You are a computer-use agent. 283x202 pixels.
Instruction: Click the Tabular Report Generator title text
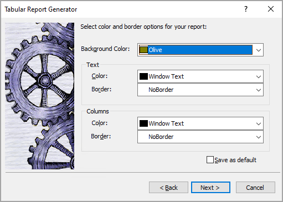point(41,9)
